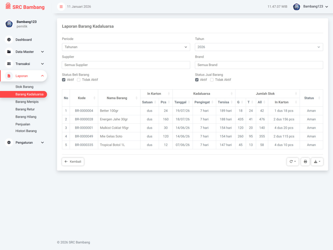Click the Malkist Coklat 95gr row name
Viewport: 333px width, 250px height.
[114, 128]
